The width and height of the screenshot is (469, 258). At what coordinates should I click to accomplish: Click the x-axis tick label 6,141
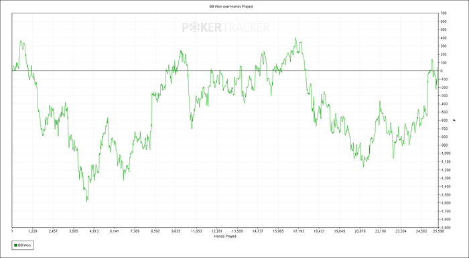115,231
